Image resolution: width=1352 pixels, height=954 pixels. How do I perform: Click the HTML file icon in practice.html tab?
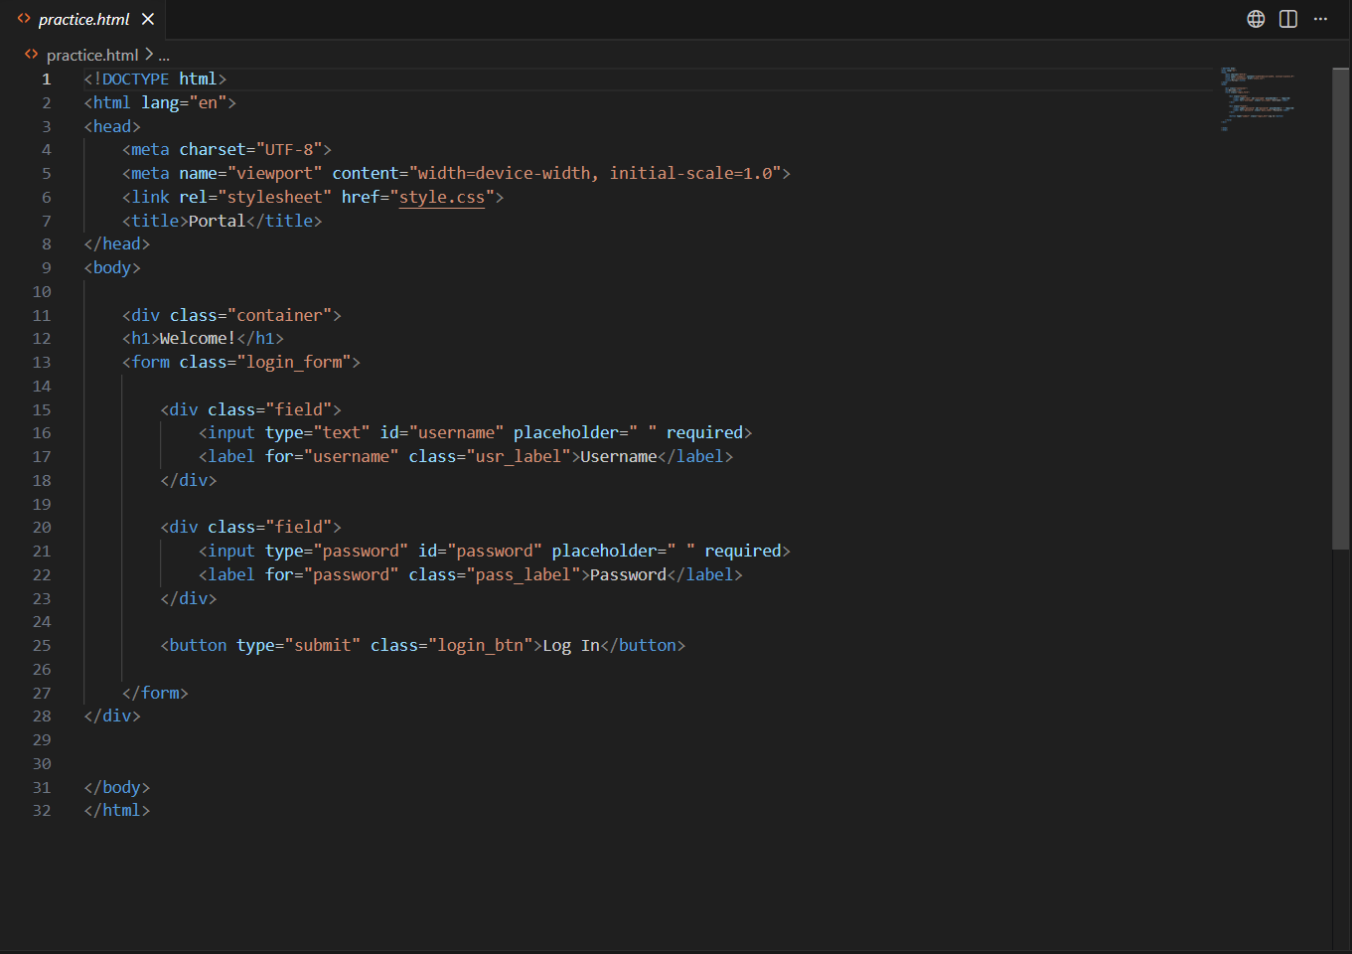24,19
